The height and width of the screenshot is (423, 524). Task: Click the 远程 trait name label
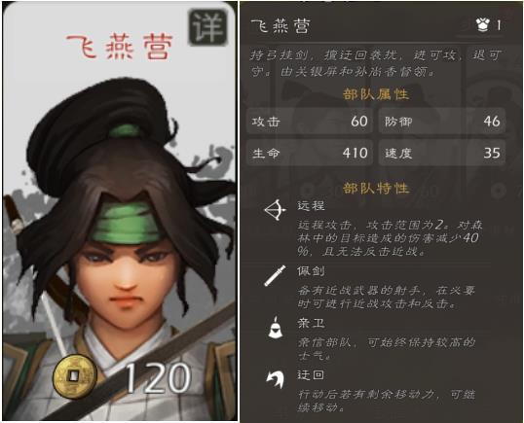[x=311, y=206]
